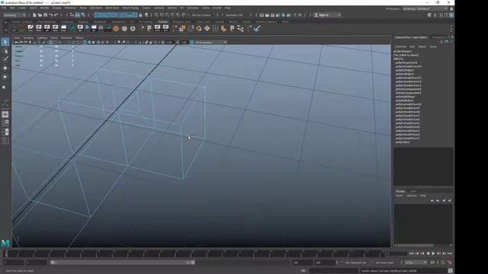
Task: Open the Modeling menu set dropdown
Action: [x=14, y=15]
